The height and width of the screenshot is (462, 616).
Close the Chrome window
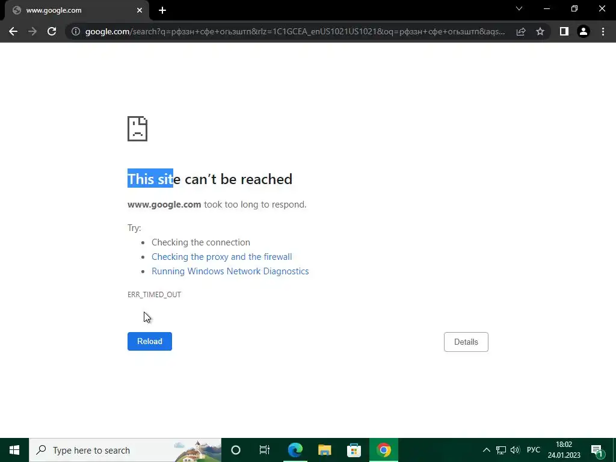(602, 8)
